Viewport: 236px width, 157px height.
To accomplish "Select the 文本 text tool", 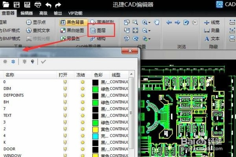I will 212,39.
